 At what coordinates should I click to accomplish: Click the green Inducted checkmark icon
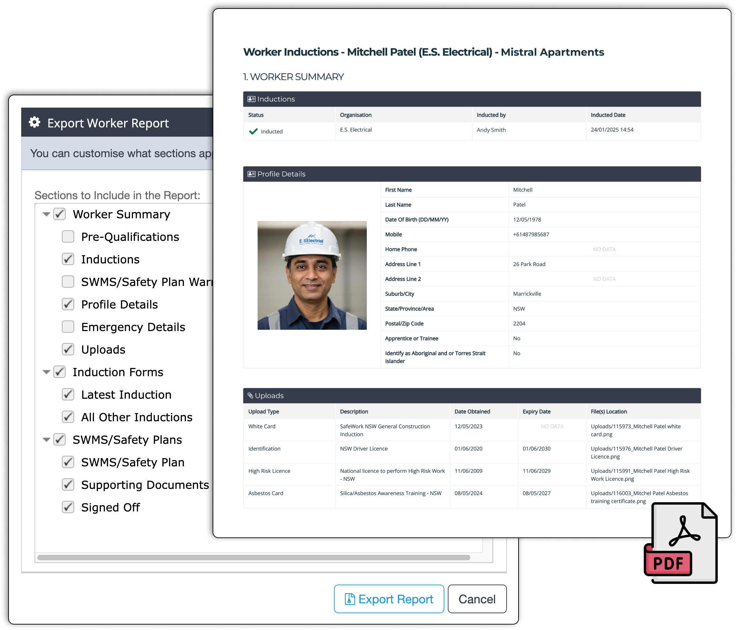tap(253, 132)
